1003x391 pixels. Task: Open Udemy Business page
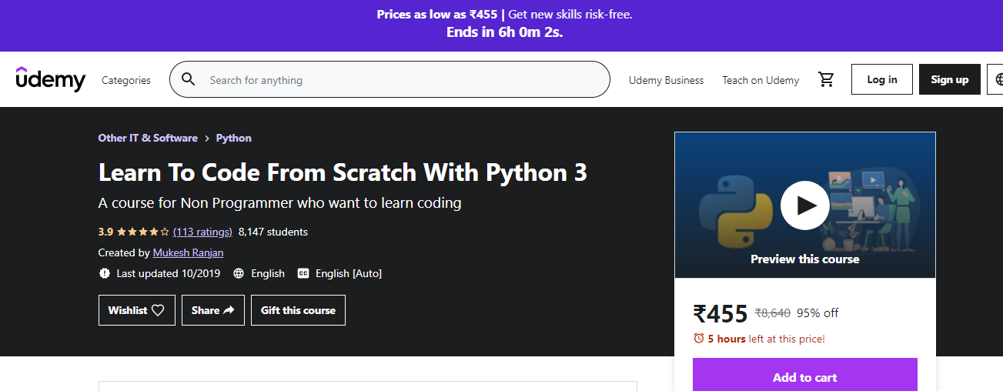click(666, 80)
